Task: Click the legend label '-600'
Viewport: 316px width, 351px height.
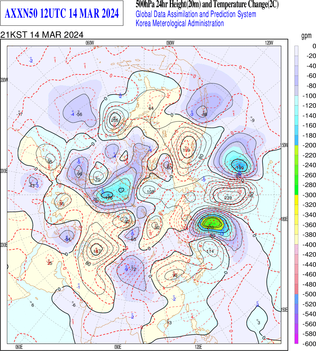Action: tap(309, 344)
